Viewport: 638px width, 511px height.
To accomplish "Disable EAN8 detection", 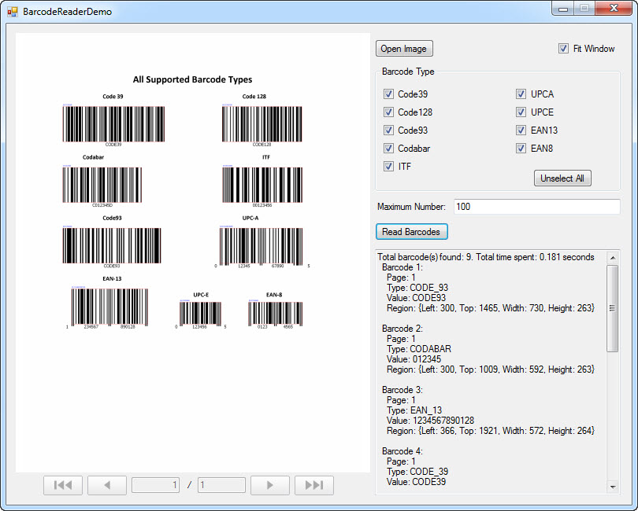I will pos(521,148).
